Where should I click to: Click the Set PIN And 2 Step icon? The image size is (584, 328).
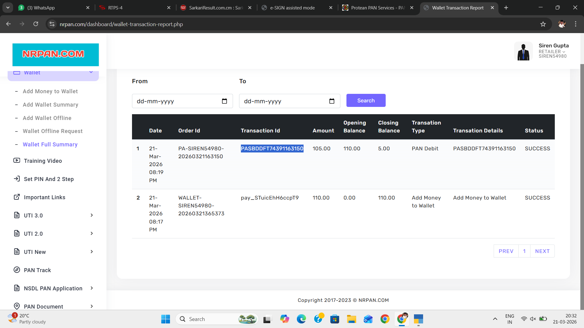pos(17,179)
